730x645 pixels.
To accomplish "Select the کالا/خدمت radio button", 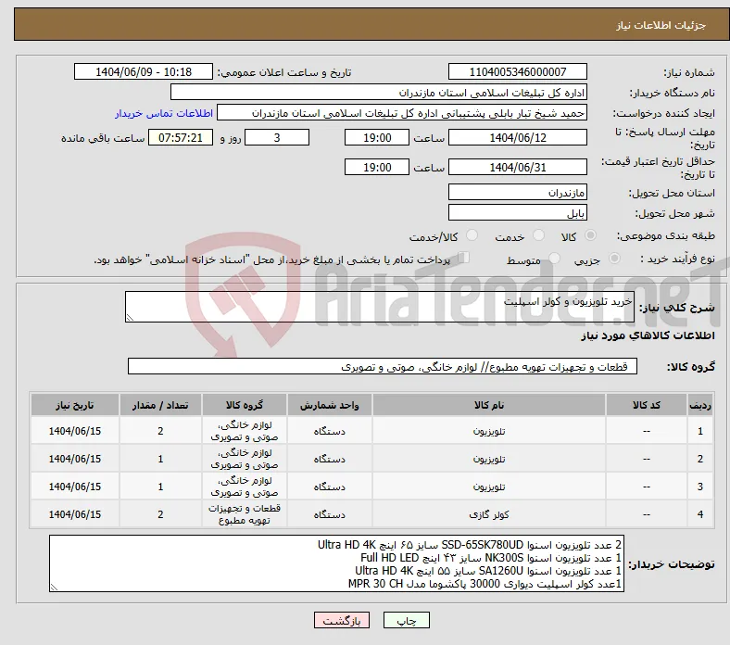I will pyautogui.click(x=472, y=235).
